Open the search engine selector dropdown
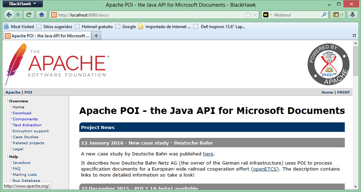This screenshot has height=192, width=361. tap(268, 15)
